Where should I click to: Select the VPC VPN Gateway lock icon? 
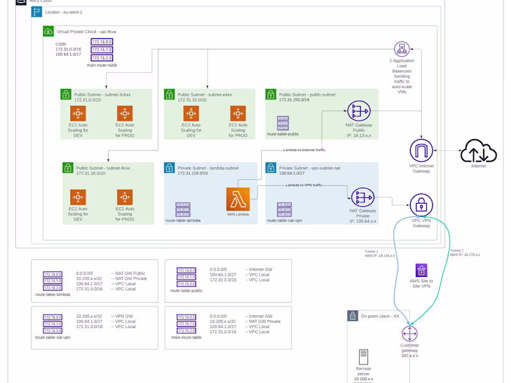coord(422,204)
